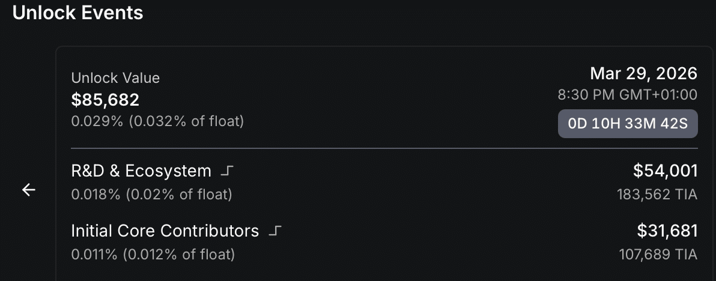Click the divider line under Unlock Value
Viewport: 716px width, 281px height.
pyautogui.click(x=384, y=148)
